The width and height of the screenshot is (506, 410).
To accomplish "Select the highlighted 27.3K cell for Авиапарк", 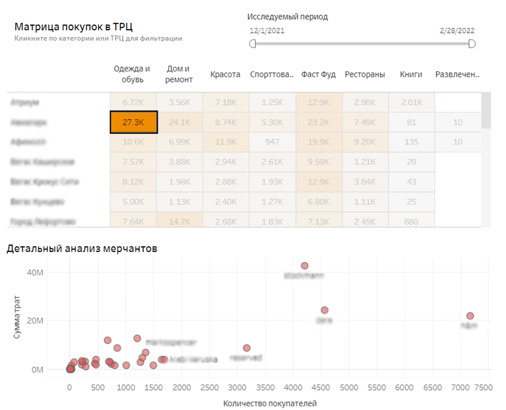I will pyautogui.click(x=133, y=122).
